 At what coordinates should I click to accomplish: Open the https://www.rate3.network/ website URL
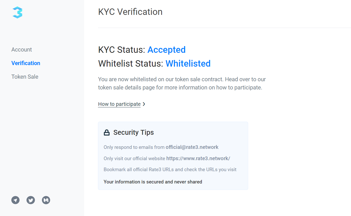pos(198,158)
